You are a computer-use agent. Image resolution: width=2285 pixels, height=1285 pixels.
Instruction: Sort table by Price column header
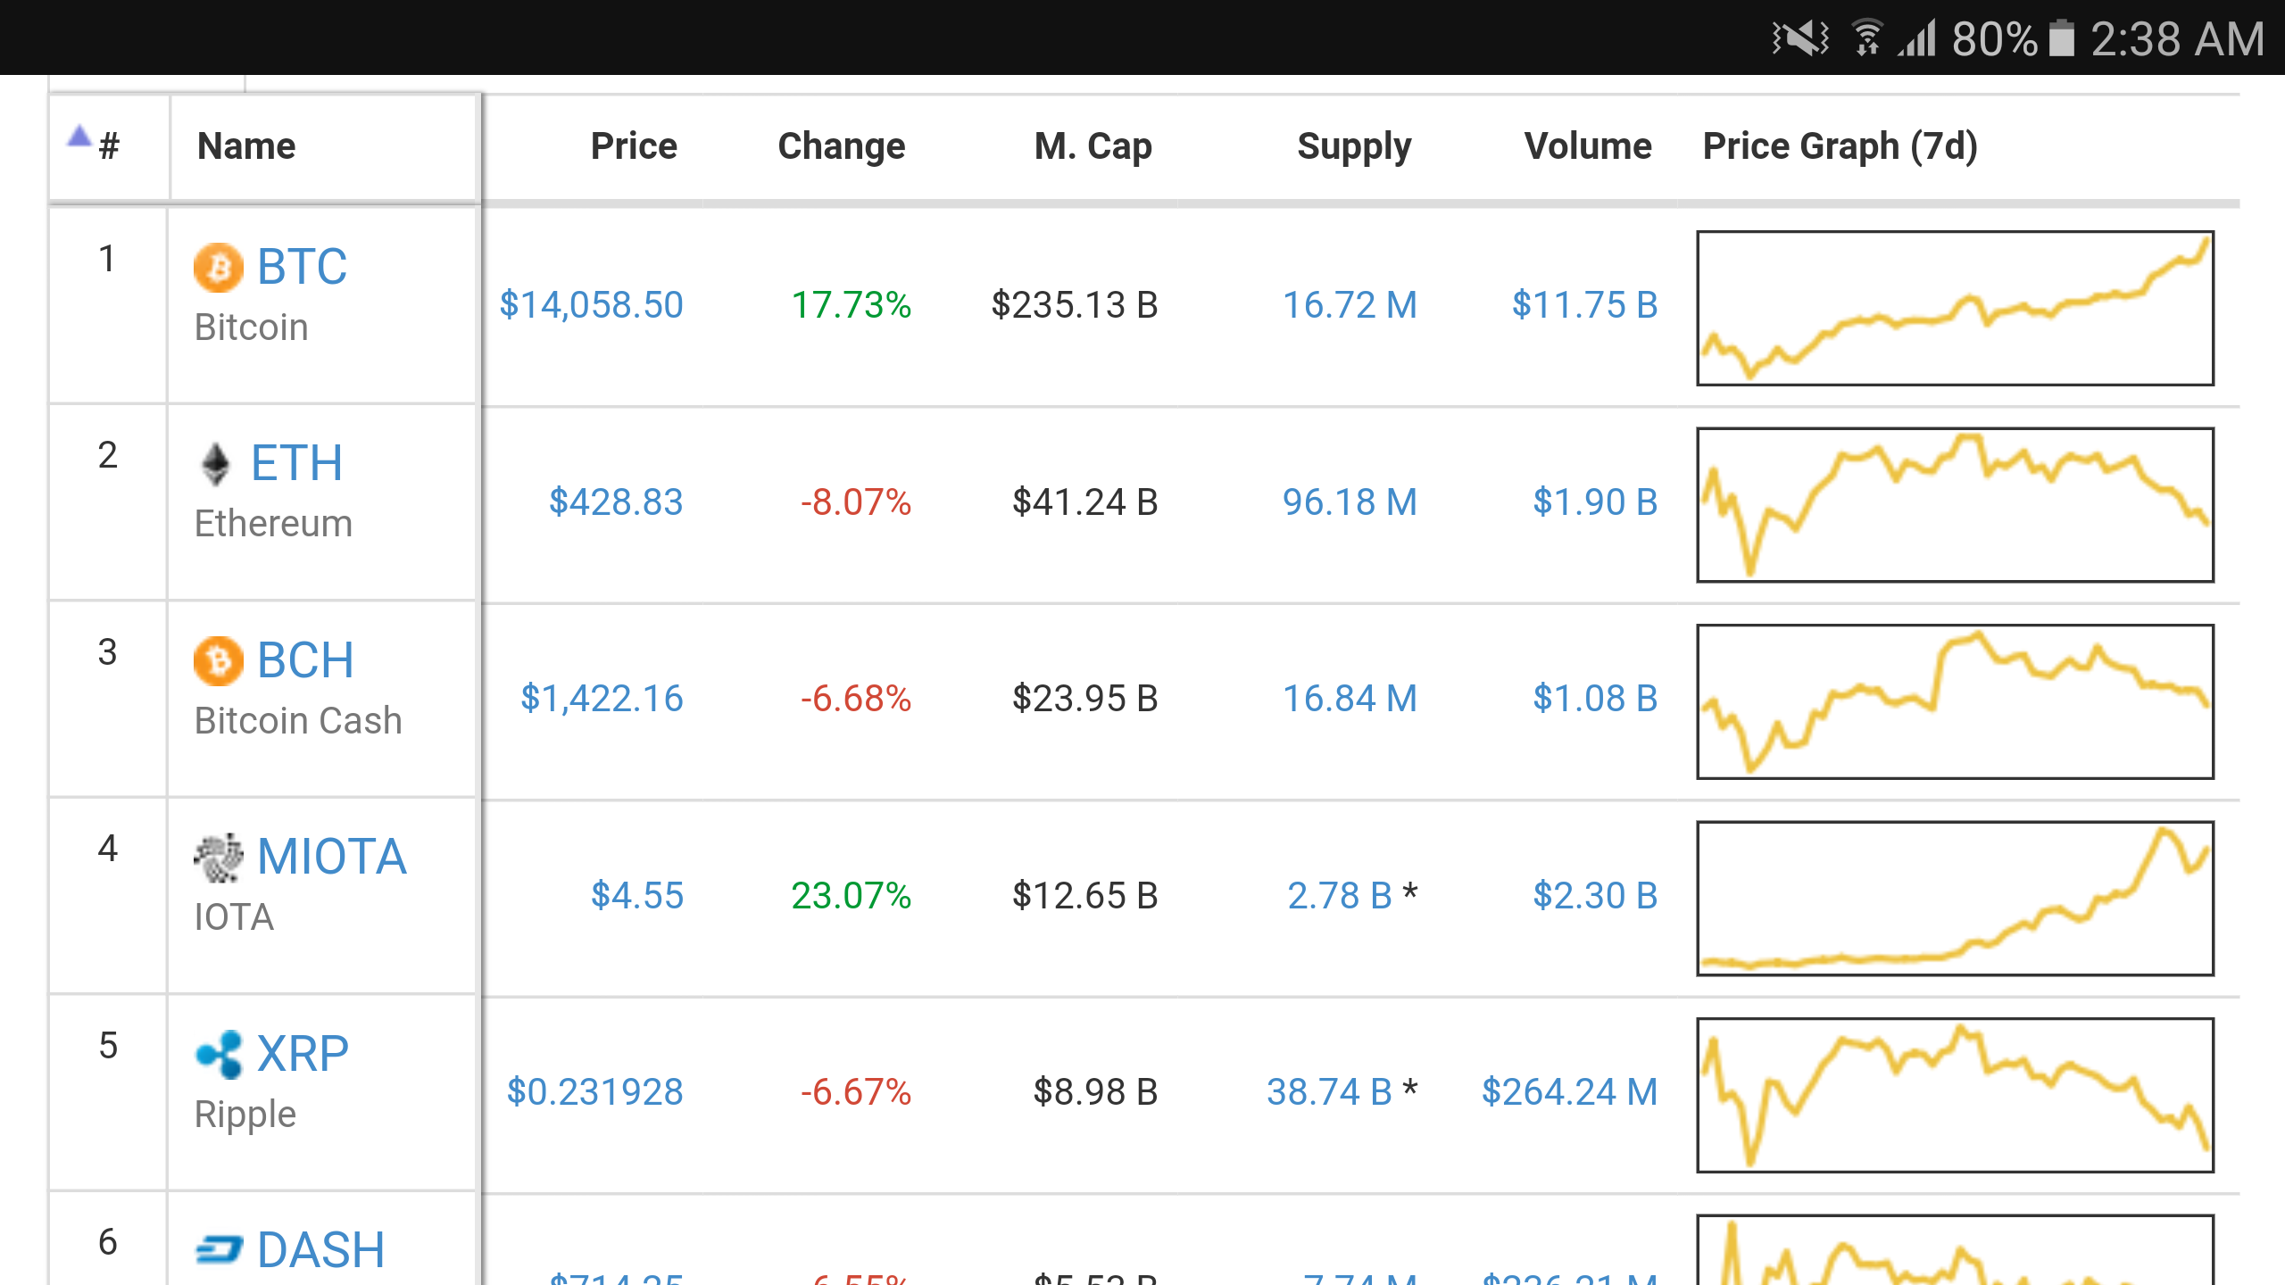[x=634, y=146]
